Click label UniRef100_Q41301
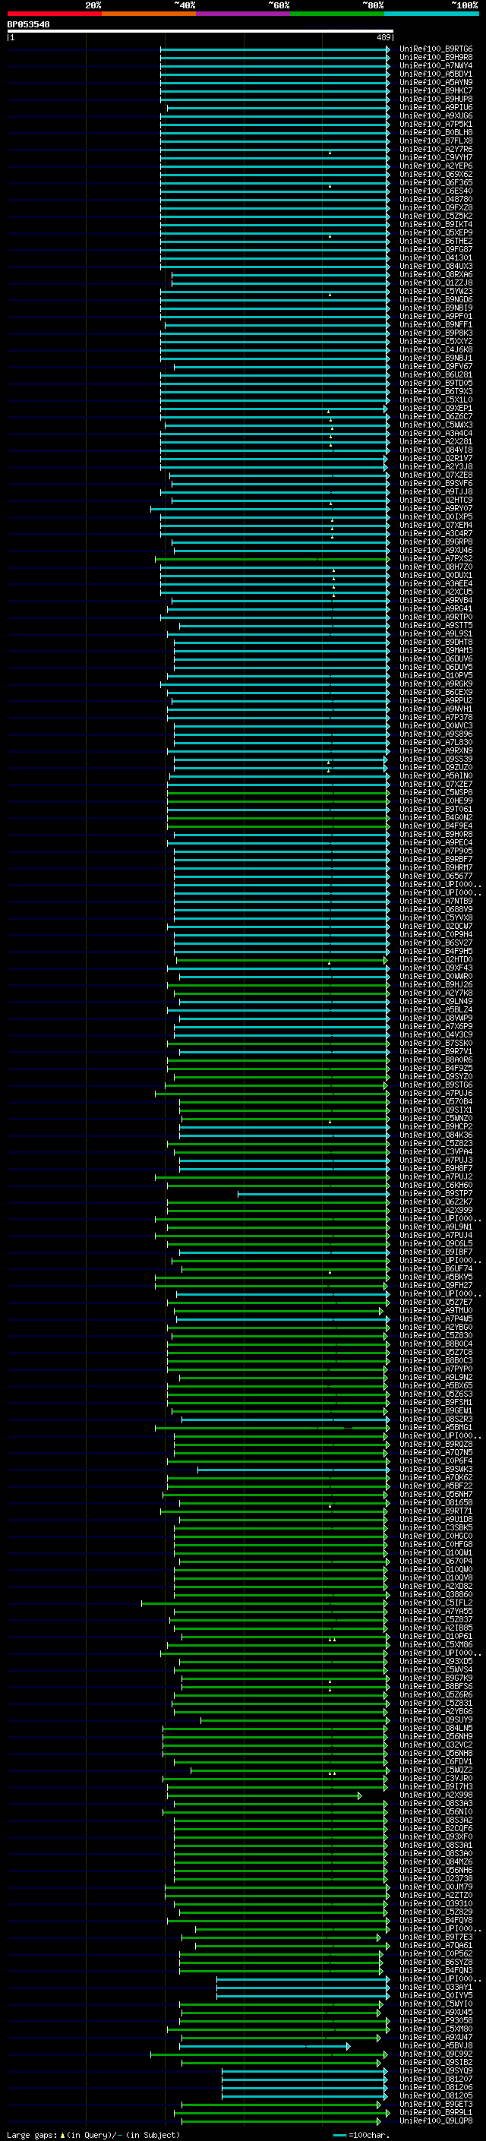Image resolution: width=486 pixels, height=2141 pixels. [436, 257]
